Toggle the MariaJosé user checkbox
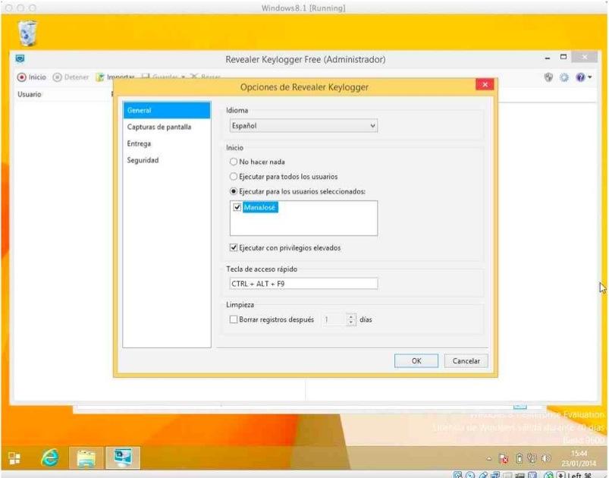 click(237, 208)
